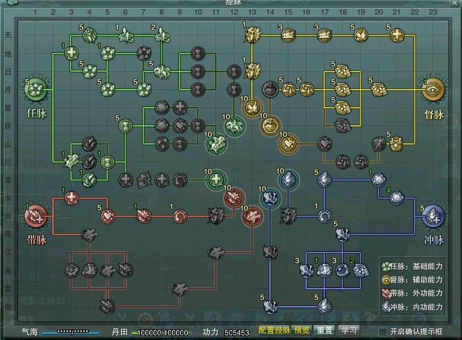The width and height of the screenshot is (462, 340).
Task: Click the glowing gold apple acupoint node
Action: coord(269,125)
